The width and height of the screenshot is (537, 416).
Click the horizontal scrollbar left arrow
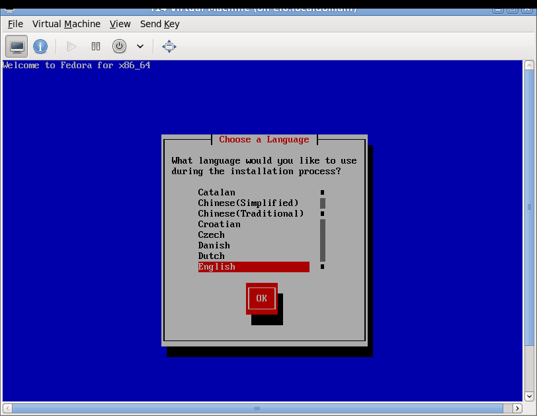point(7,408)
